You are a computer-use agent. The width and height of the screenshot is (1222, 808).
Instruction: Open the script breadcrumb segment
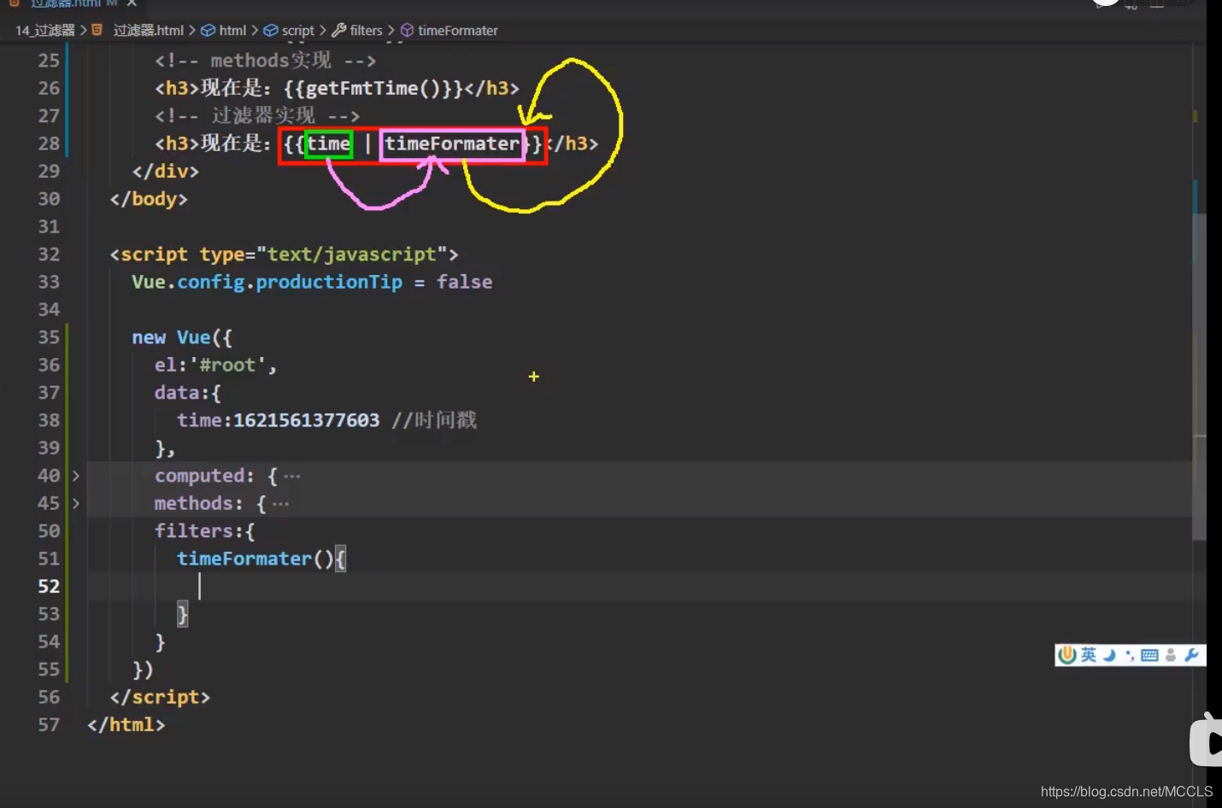coord(298,31)
